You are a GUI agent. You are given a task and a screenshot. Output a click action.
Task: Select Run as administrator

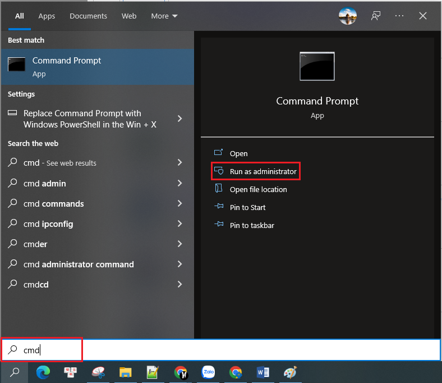(263, 171)
